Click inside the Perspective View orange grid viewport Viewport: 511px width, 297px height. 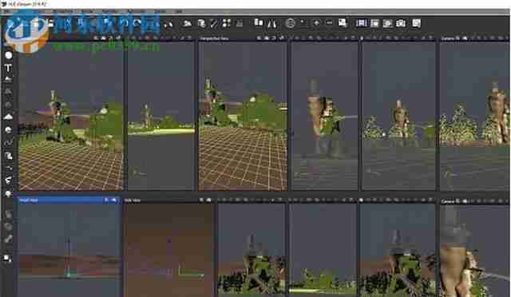coord(243,116)
